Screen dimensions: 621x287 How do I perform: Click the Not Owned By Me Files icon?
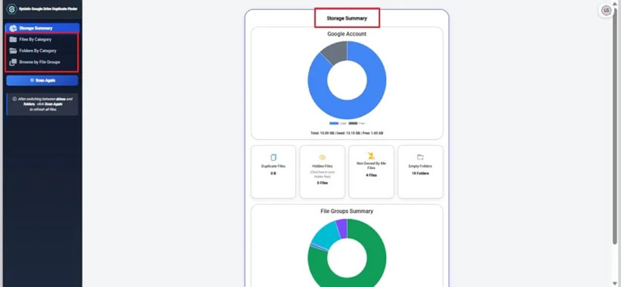371,156
